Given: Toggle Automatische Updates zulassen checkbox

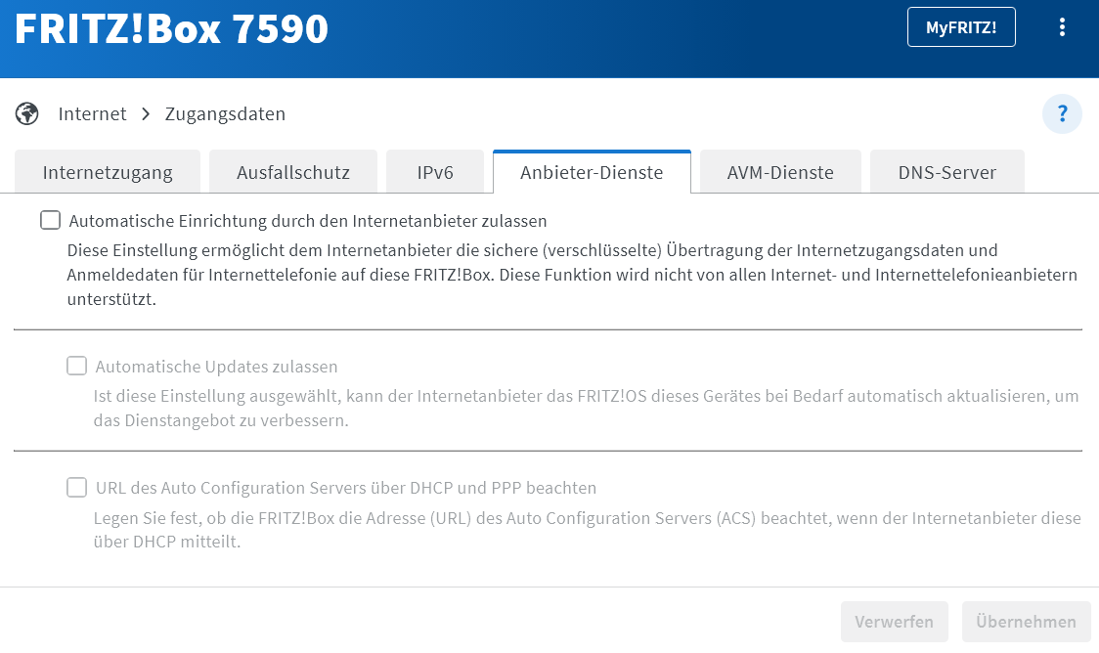Looking at the screenshot, I should (76, 366).
